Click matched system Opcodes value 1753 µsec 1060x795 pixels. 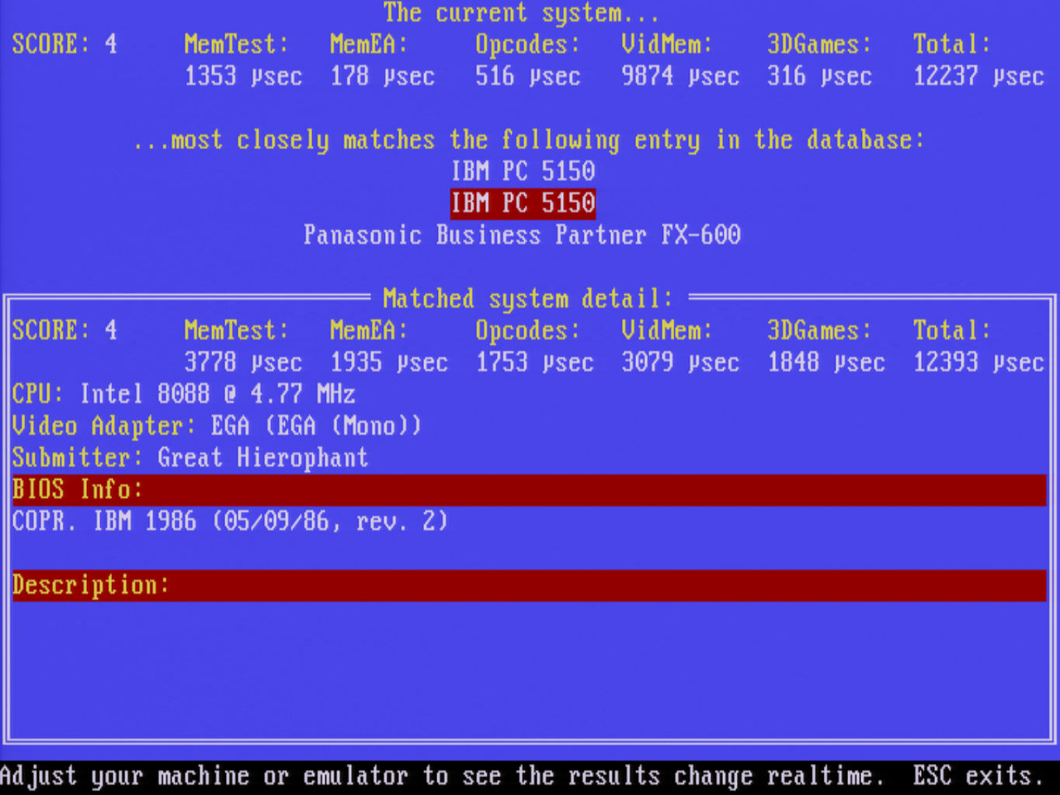[x=535, y=363]
